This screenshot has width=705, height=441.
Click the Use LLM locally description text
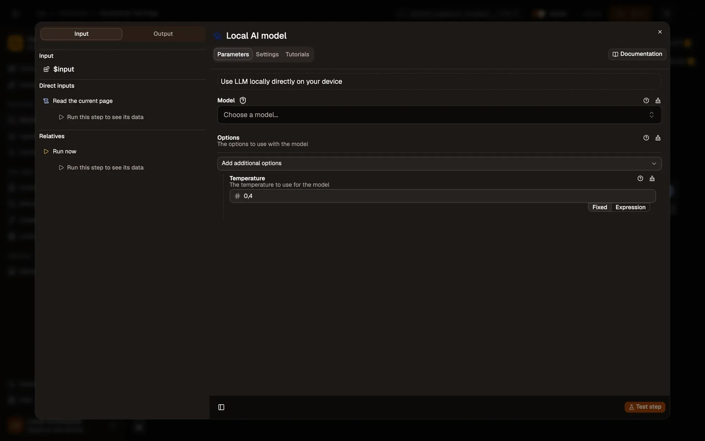coord(281,81)
